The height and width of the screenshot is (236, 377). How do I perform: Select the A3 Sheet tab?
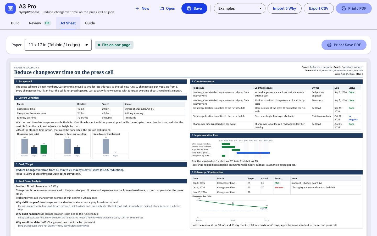(x=68, y=23)
